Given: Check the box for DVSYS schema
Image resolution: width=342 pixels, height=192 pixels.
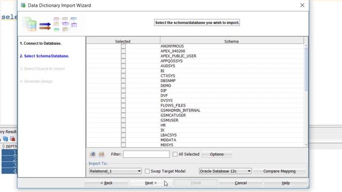Looking at the screenshot, I should point(123,100).
